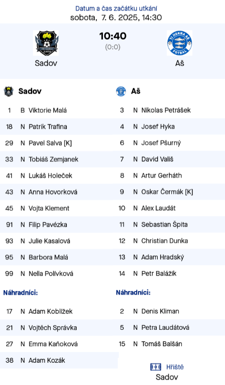
Task: Open the Sadov team name under the crest
Action: point(46,63)
